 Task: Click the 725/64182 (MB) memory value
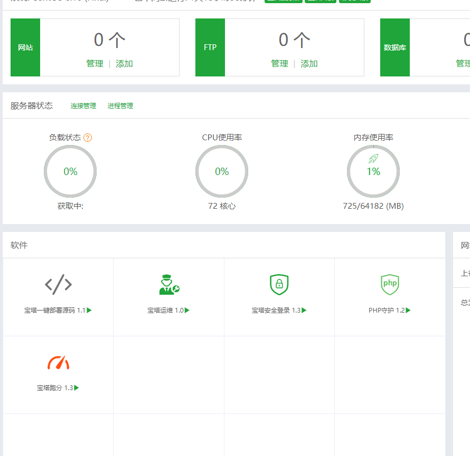pos(373,206)
